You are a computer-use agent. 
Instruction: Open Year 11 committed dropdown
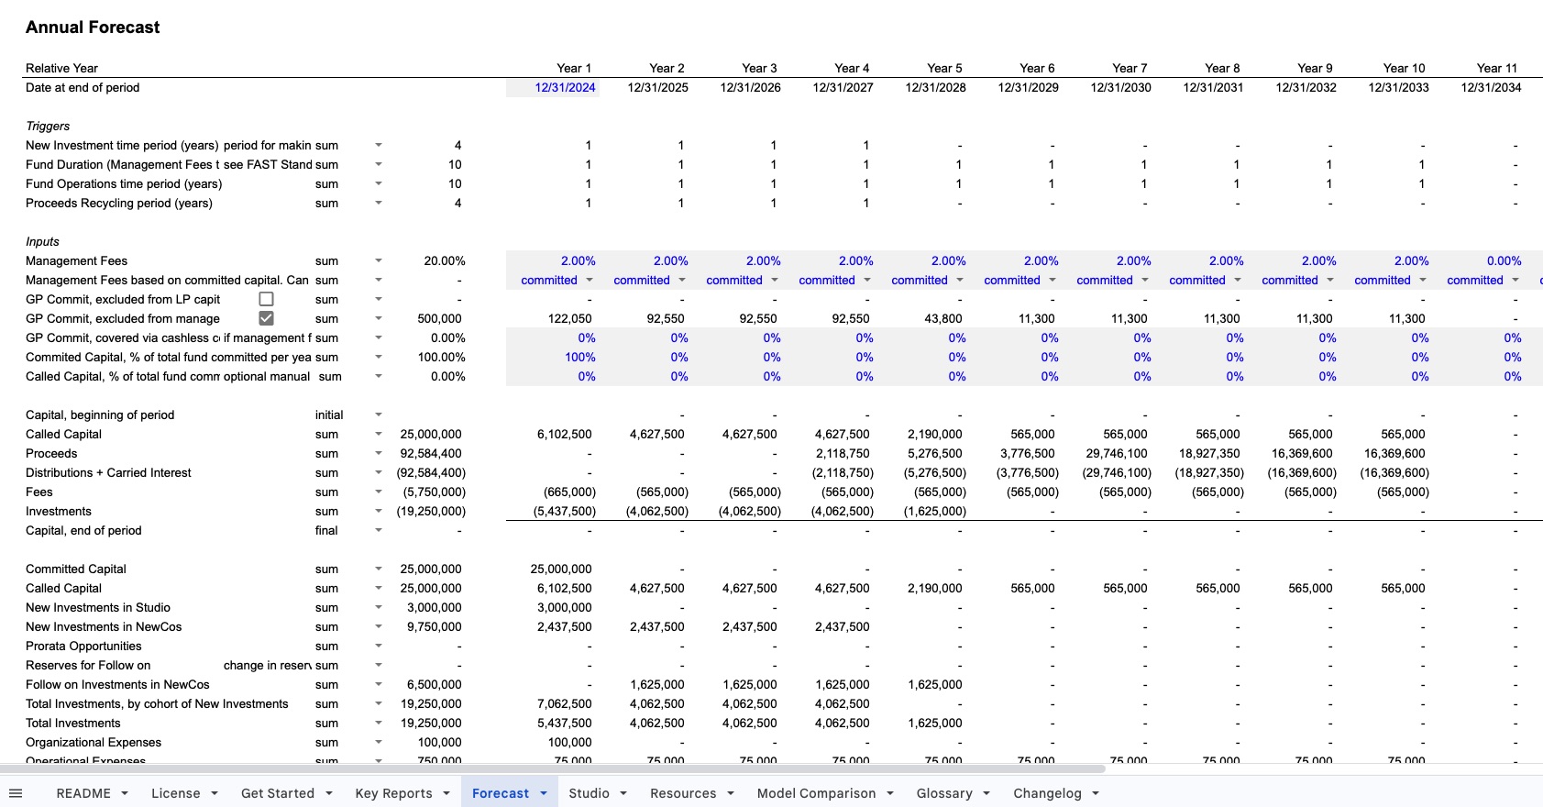point(1515,280)
